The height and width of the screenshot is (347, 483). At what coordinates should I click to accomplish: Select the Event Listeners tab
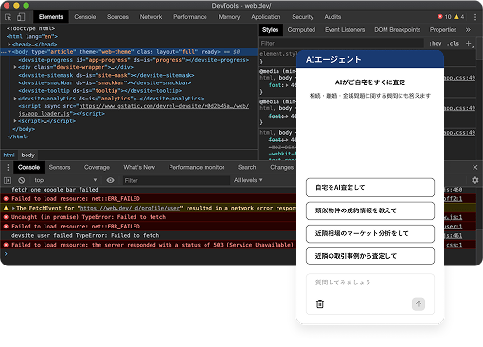[345, 30]
